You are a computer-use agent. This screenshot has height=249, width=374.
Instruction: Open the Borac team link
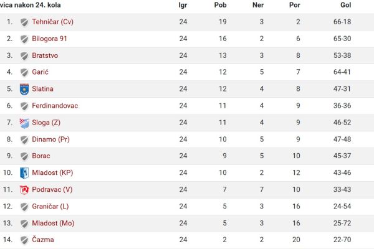[41, 156]
